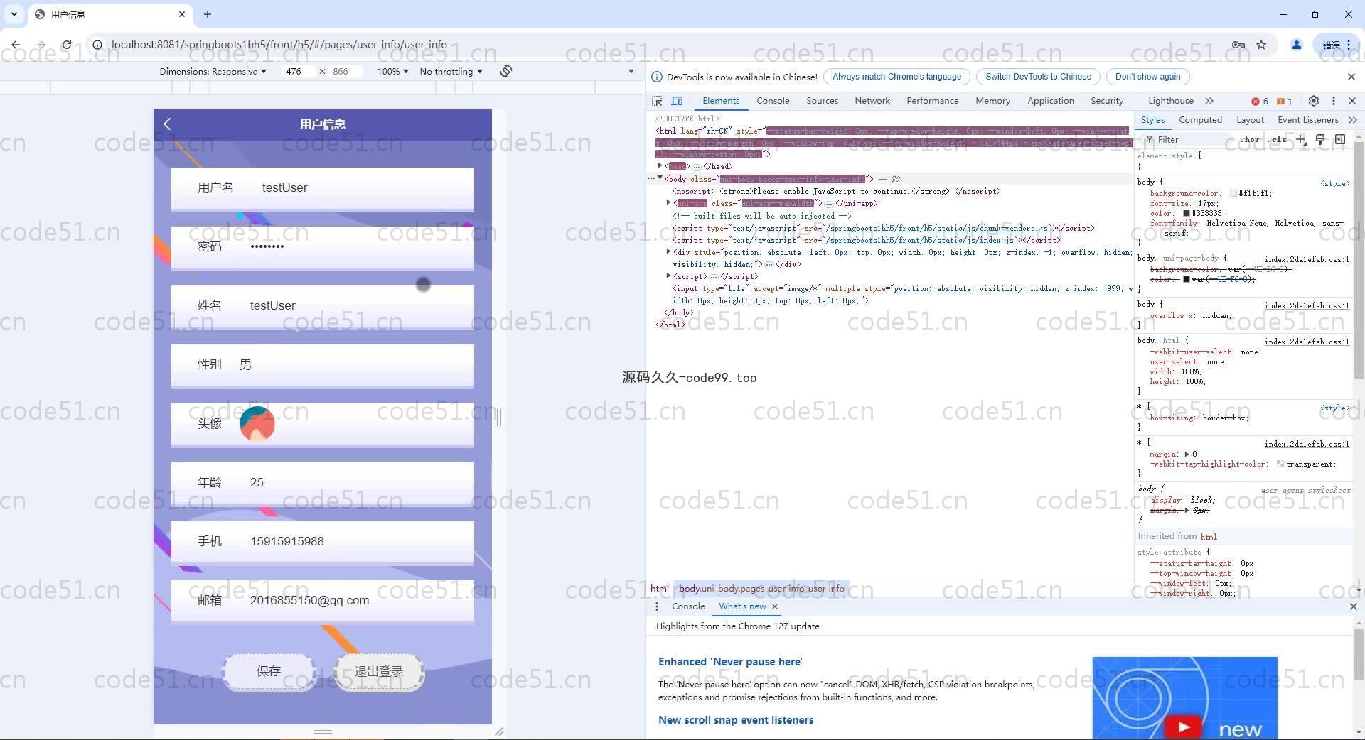Open the password manager key icon
Image resolution: width=1365 pixels, height=740 pixels.
[1238, 45]
